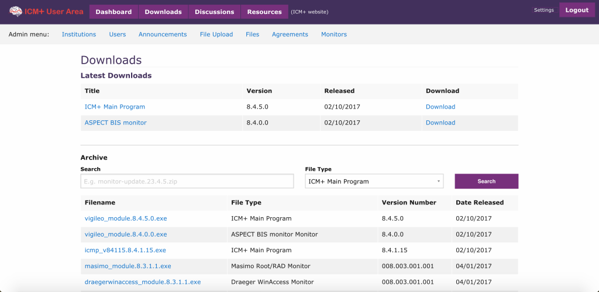Select Users from the admin menu
This screenshot has width=599, height=292.
pyautogui.click(x=118, y=34)
